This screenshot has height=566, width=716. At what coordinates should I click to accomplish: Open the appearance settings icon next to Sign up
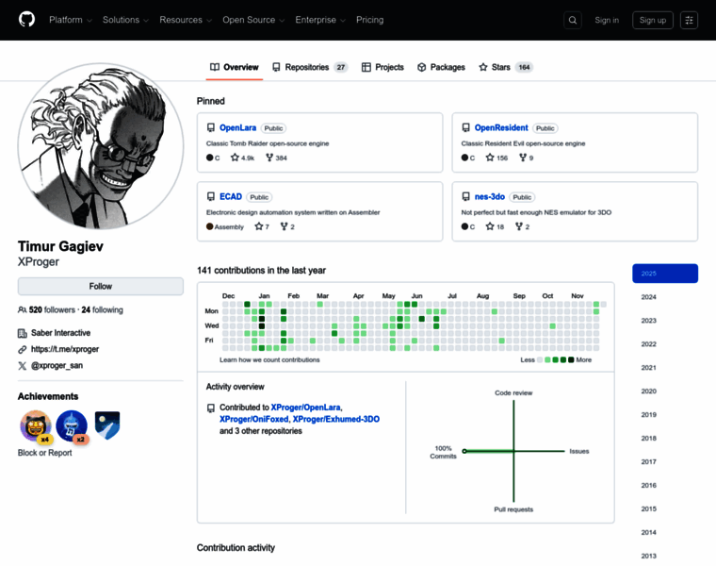point(689,20)
